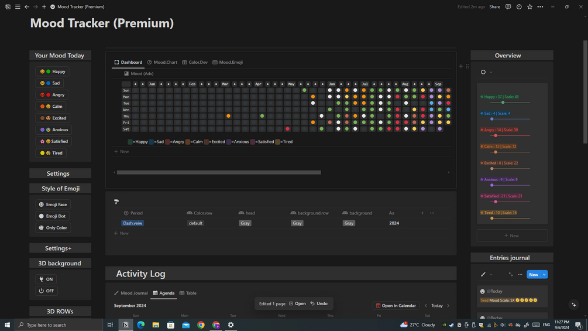Screen dimensions: 588x331
Task: Open the comments icon in top bar
Action: pos(508,7)
